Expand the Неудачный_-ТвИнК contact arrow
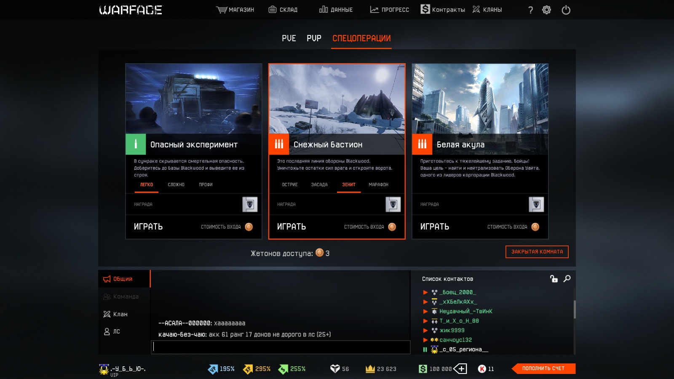Screen dimensions: 674x379 click(x=425, y=311)
